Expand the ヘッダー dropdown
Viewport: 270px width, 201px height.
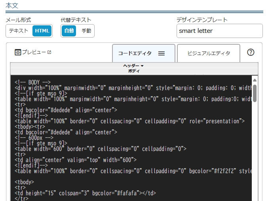pyautogui.click(x=133, y=66)
